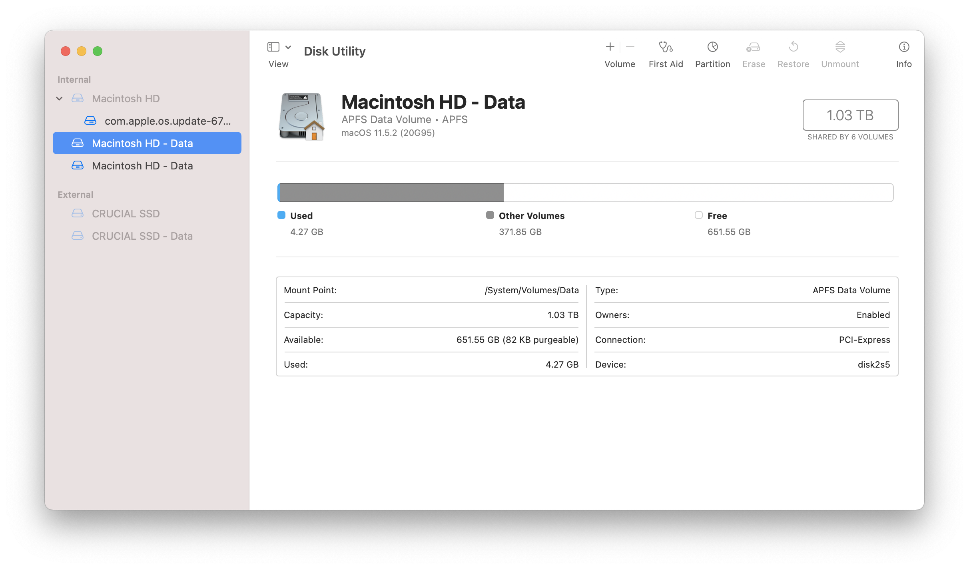Click the blue Used legend swatch
The height and width of the screenshot is (569, 969).
coord(281,215)
